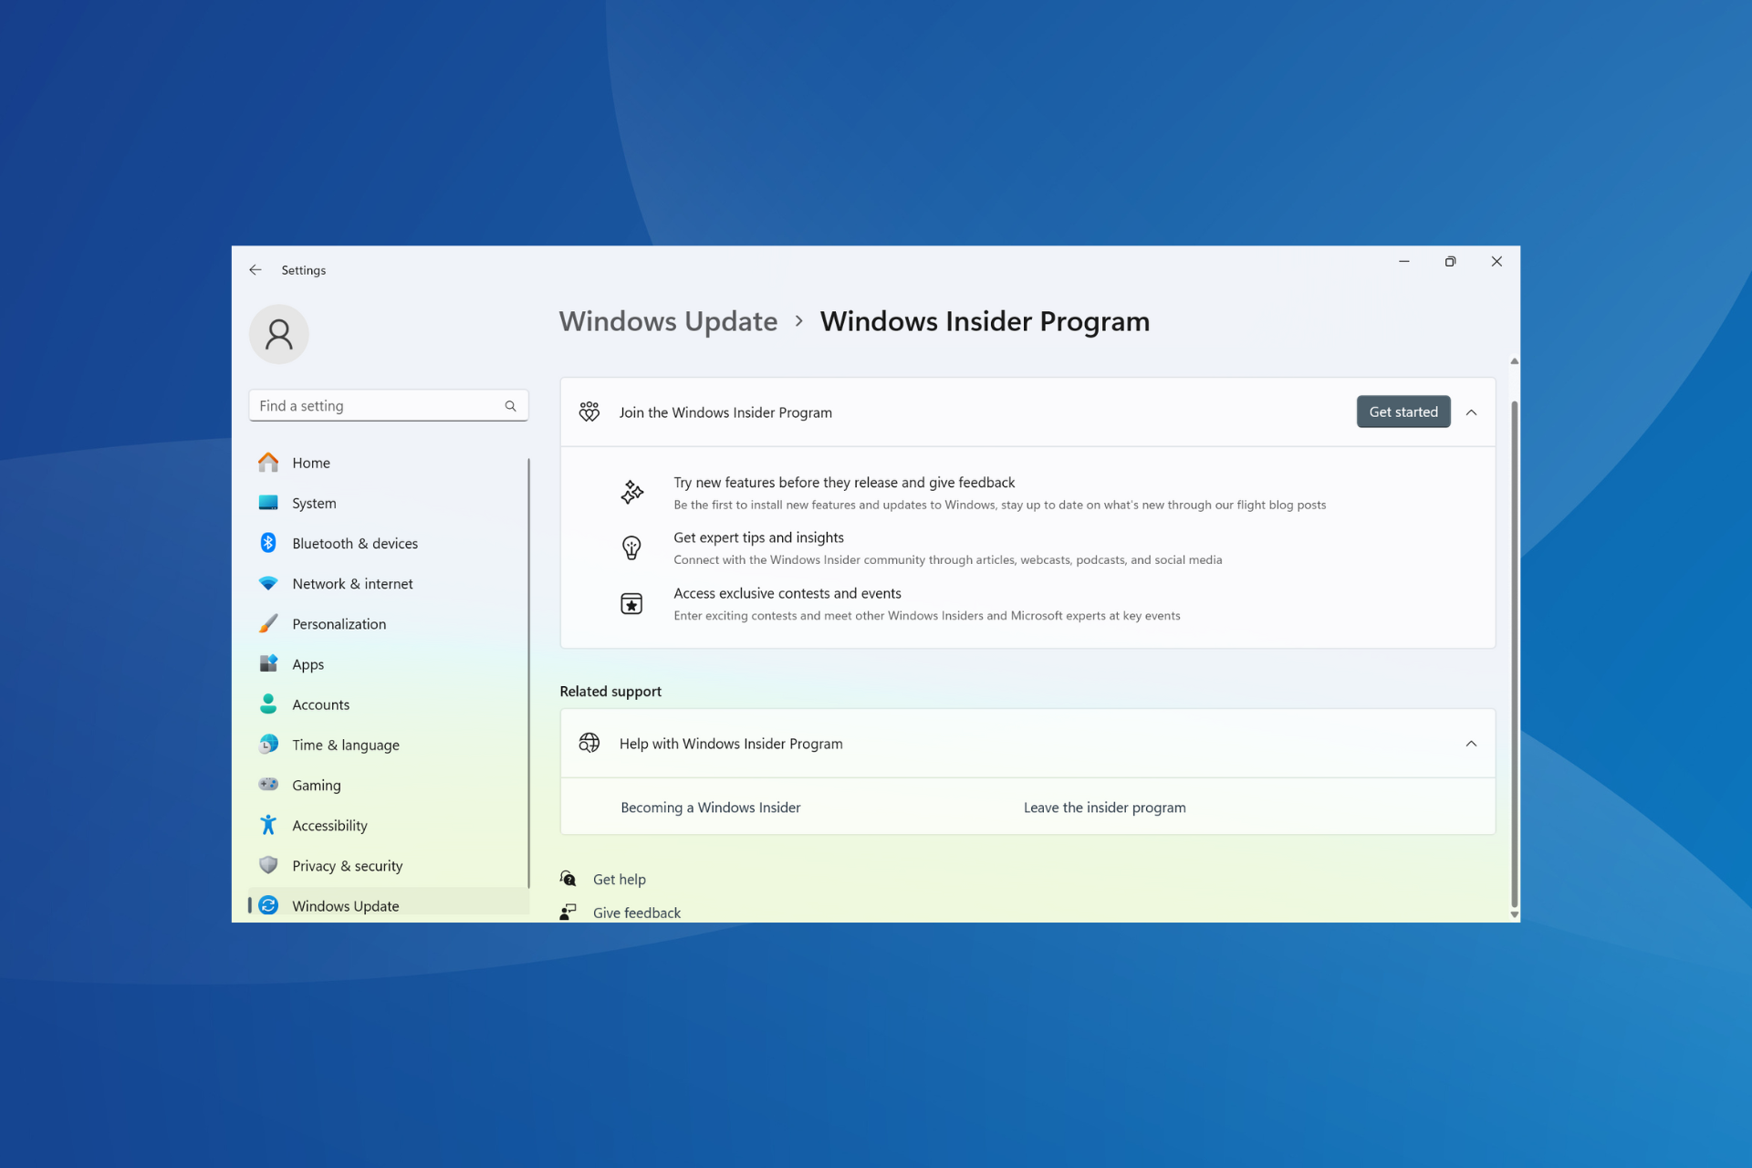Click Windows Update breadcrumb

tap(668, 321)
